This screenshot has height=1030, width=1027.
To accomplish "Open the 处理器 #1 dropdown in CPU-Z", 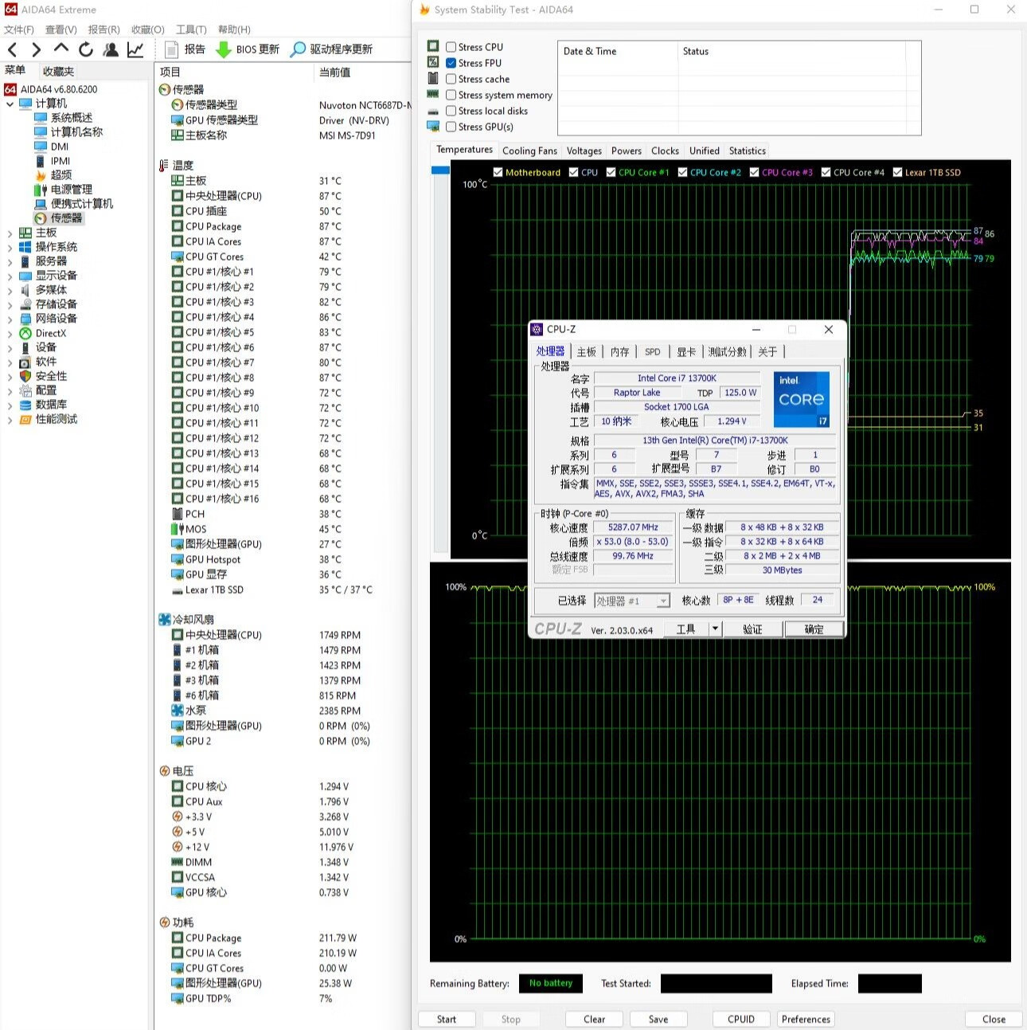I will click(632, 601).
